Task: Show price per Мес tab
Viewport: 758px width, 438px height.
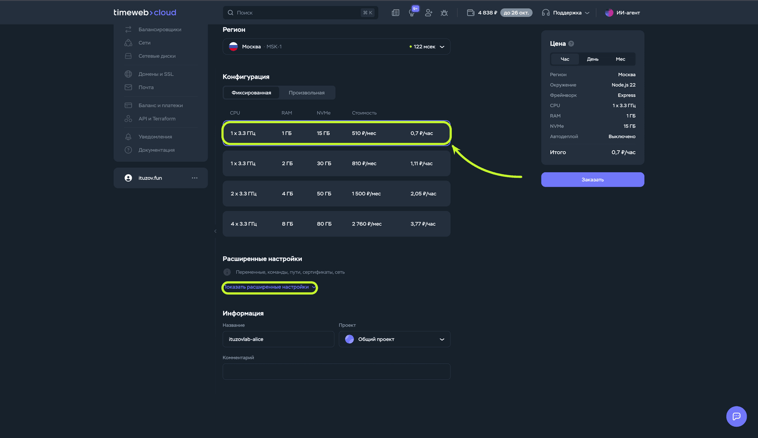Action: tap(621, 59)
